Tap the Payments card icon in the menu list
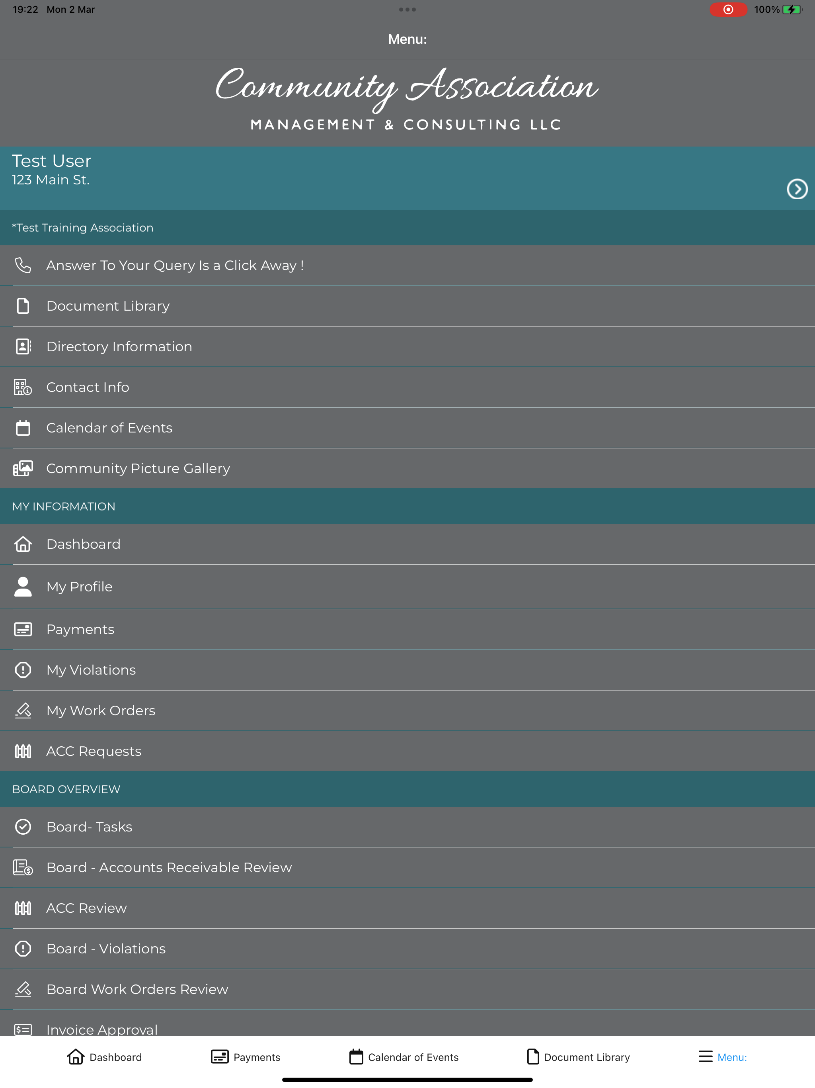The image size is (815, 1088). 23,629
